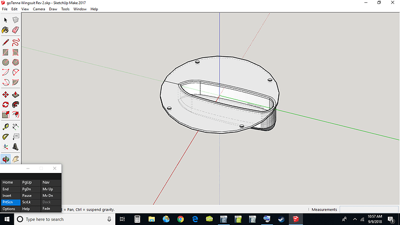
Task: Open the Help menu in menu bar
Action: tap(94, 9)
